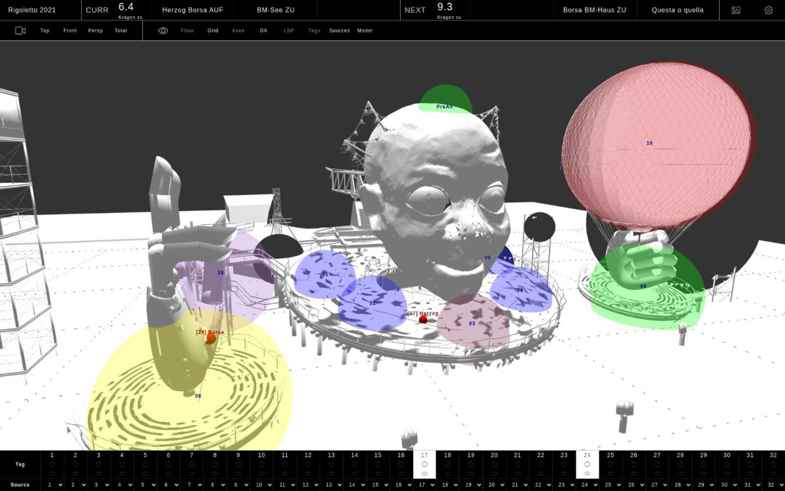Expand the source dropdown for column 24

click(x=589, y=485)
